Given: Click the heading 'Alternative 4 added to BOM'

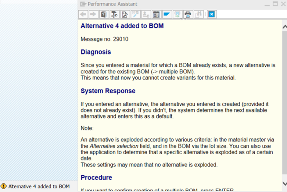Looking at the screenshot, I should point(122,26).
